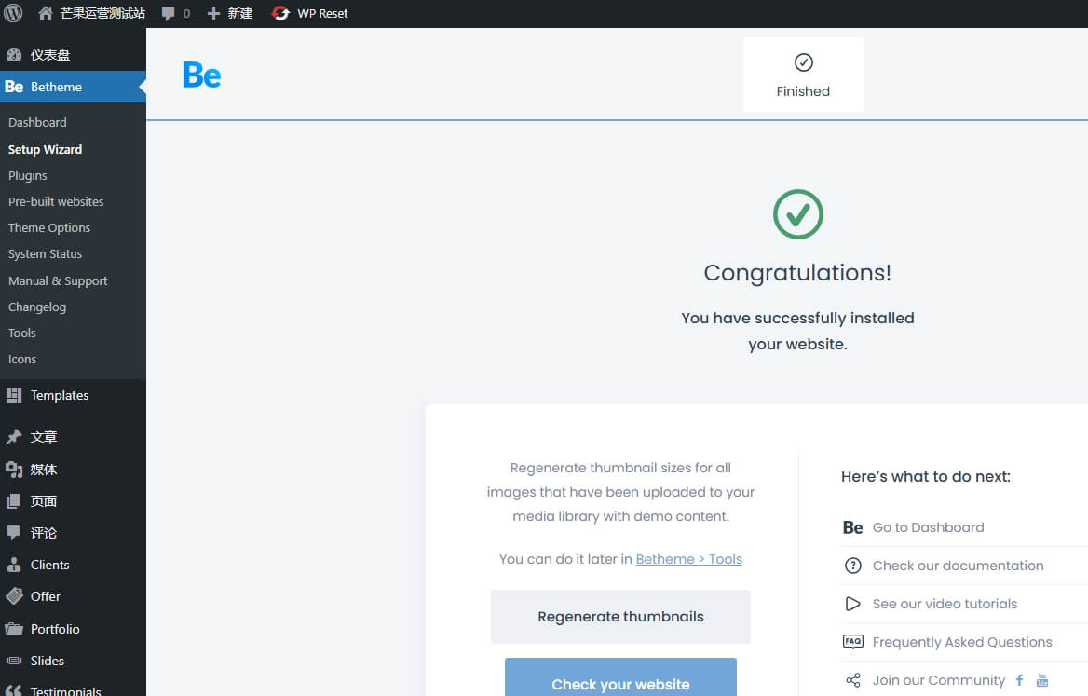Open Changelog menu item
1088x696 pixels.
(37, 307)
